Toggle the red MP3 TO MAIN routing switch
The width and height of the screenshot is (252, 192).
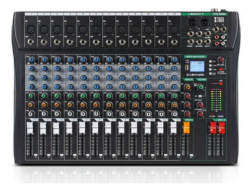coord(221,70)
